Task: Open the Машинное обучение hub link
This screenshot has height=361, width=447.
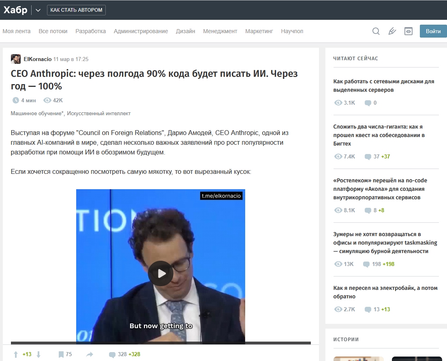Action: 37,113
